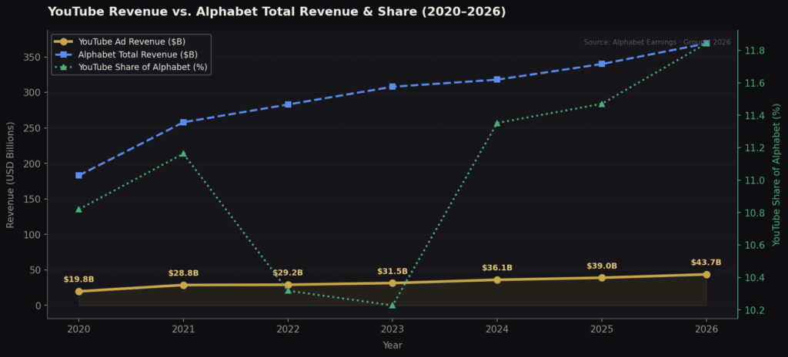Viewport: 788px width, 357px height.
Task: Select the YouTube Share of Alphabet legend entry
Action: click(131, 67)
